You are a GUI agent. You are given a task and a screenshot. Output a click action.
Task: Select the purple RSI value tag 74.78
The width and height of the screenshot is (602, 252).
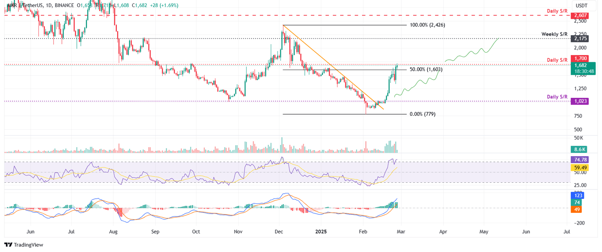[580, 160]
